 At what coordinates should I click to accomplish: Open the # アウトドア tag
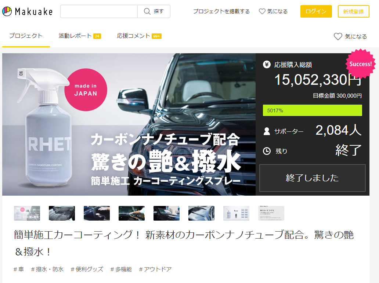click(x=155, y=269)
